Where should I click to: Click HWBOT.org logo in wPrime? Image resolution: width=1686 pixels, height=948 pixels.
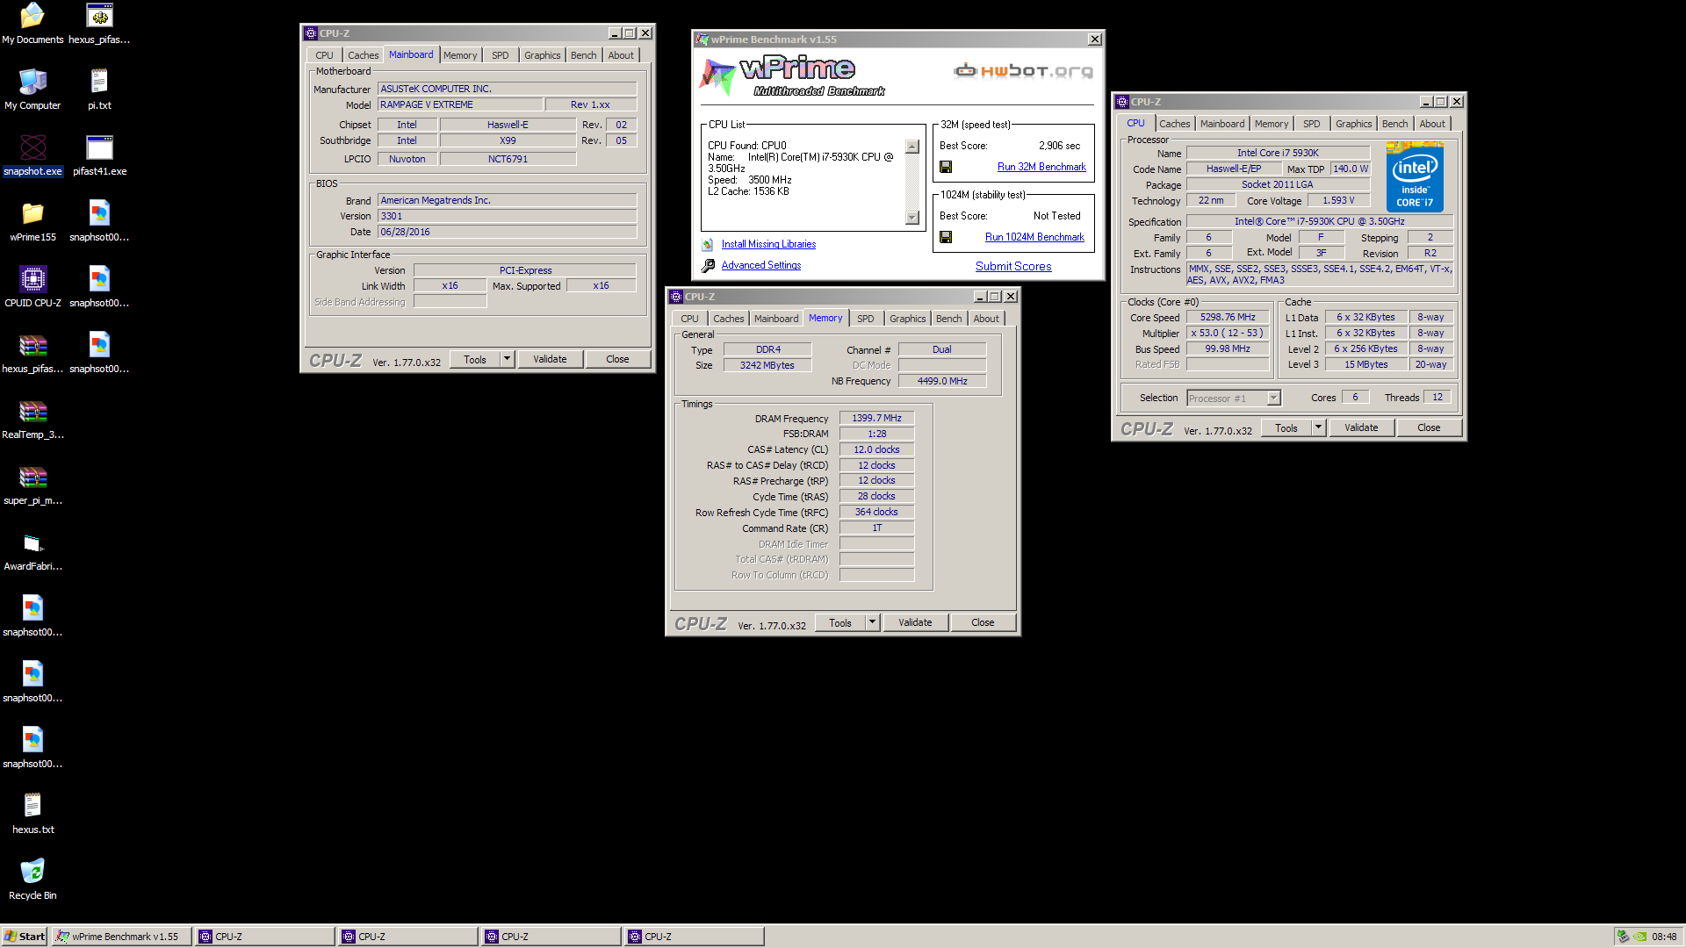[1024, 70]
